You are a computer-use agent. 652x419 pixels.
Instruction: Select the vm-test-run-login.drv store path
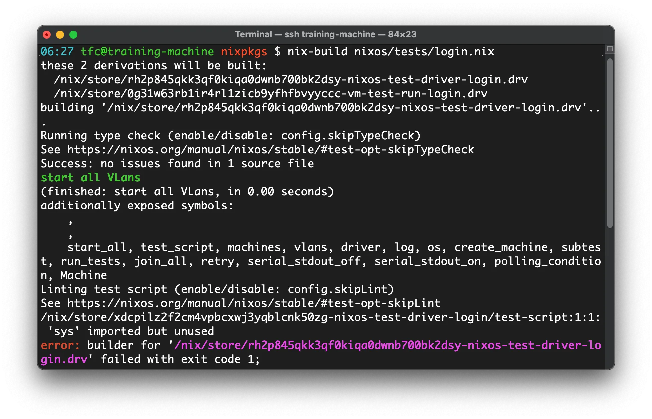coord(270,93)
